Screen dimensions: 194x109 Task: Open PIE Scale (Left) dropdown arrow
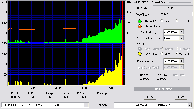click(x=181, y=32)
